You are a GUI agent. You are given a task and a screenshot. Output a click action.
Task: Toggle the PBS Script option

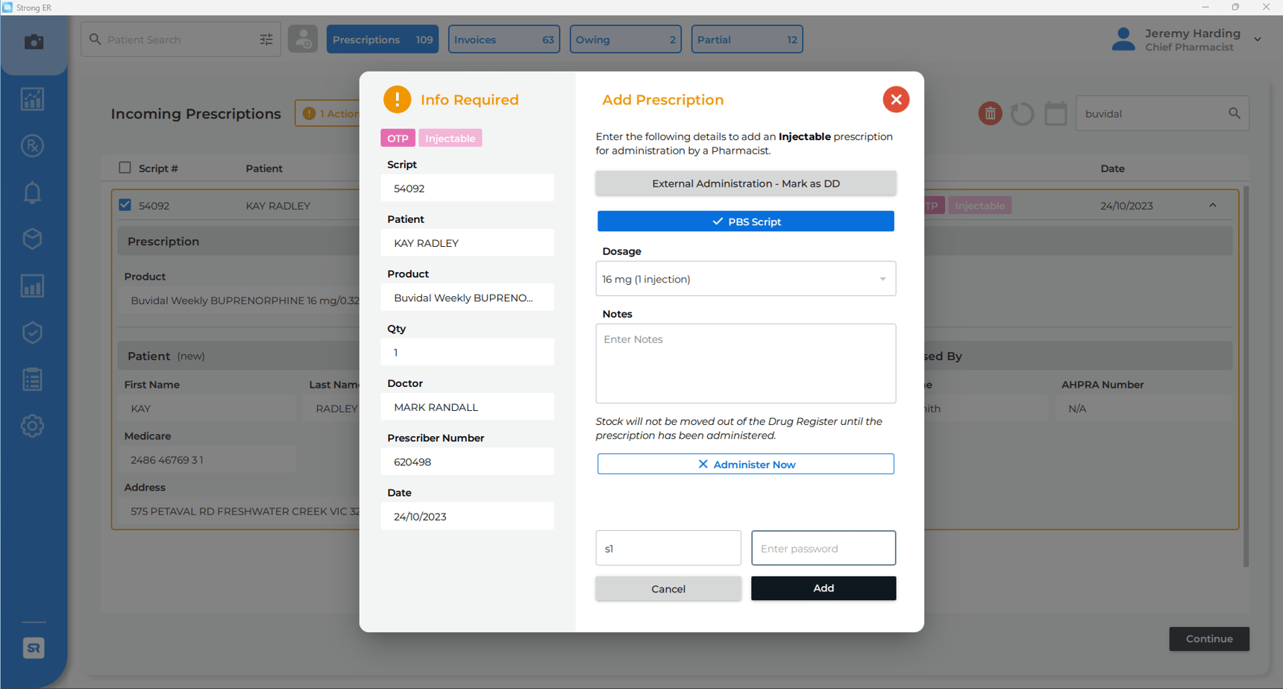pos(746,221)
